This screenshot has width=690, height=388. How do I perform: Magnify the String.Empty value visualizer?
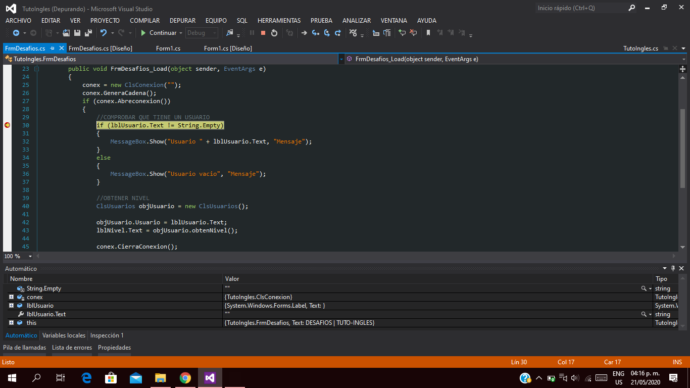pyautogui.click(x=644, y=288)
